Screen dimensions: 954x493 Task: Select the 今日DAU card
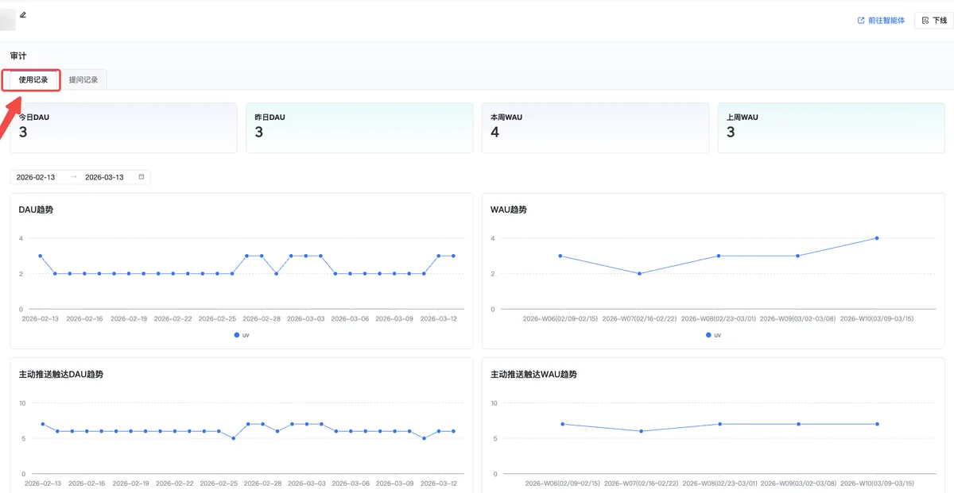coord(123,127)
